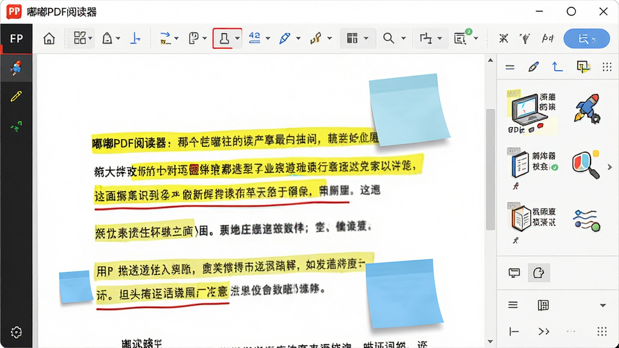Screen dimensions: 619x348
Task: Click blue up-arrow icon in right panel
Action: [557, 66]
